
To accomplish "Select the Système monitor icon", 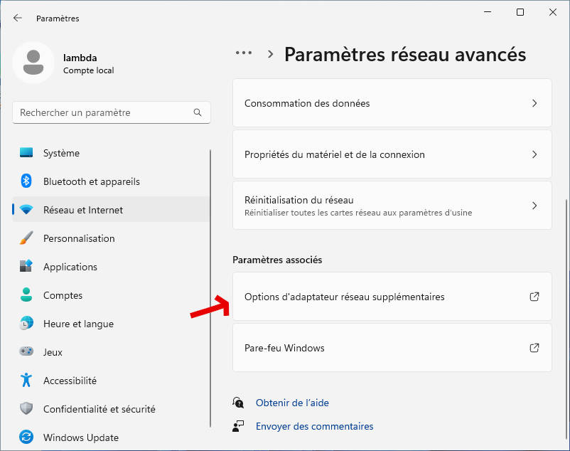I will [26, 153].
